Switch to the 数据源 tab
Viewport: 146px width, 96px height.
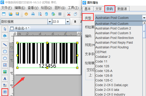point(122,9)
